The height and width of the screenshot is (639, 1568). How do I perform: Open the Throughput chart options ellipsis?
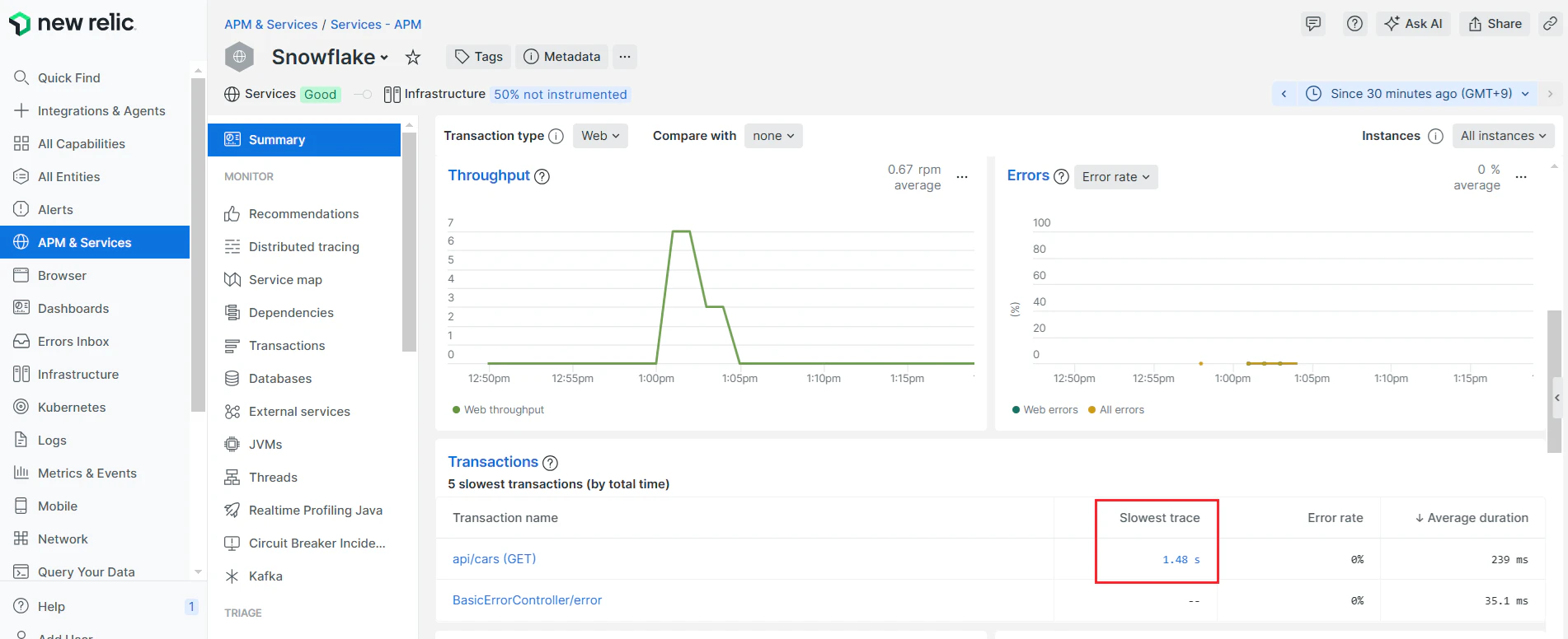pos(962,177)
